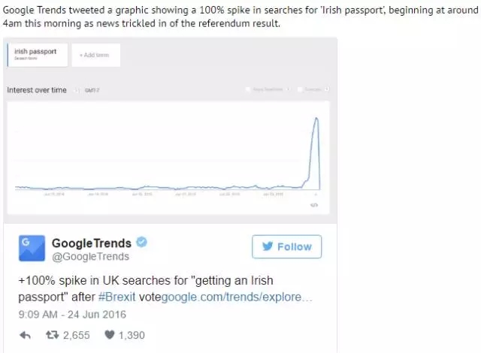Toggle the Forecast checkbox
The width and height of the screenshot is (481, 353).
click(x=299, y=90)
